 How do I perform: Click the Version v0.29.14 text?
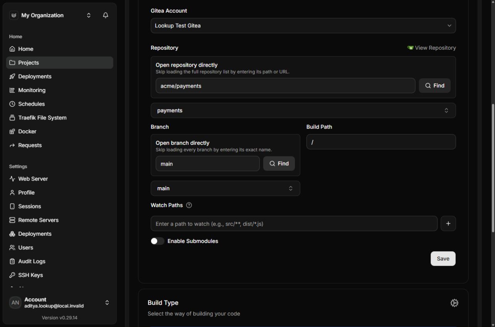[x=60, y=318]
